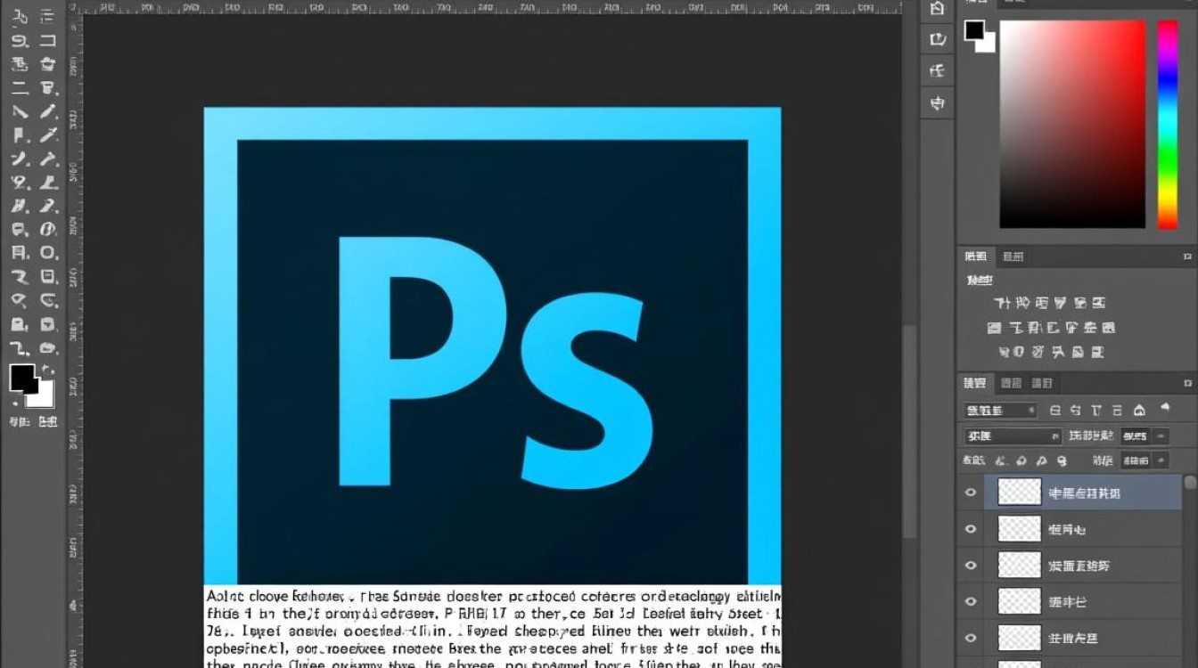Toggle visibility of the second layer

click(971, 528)
